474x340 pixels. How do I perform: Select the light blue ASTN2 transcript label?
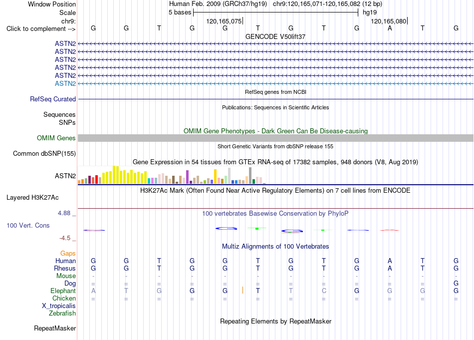[x=65, y=83]
